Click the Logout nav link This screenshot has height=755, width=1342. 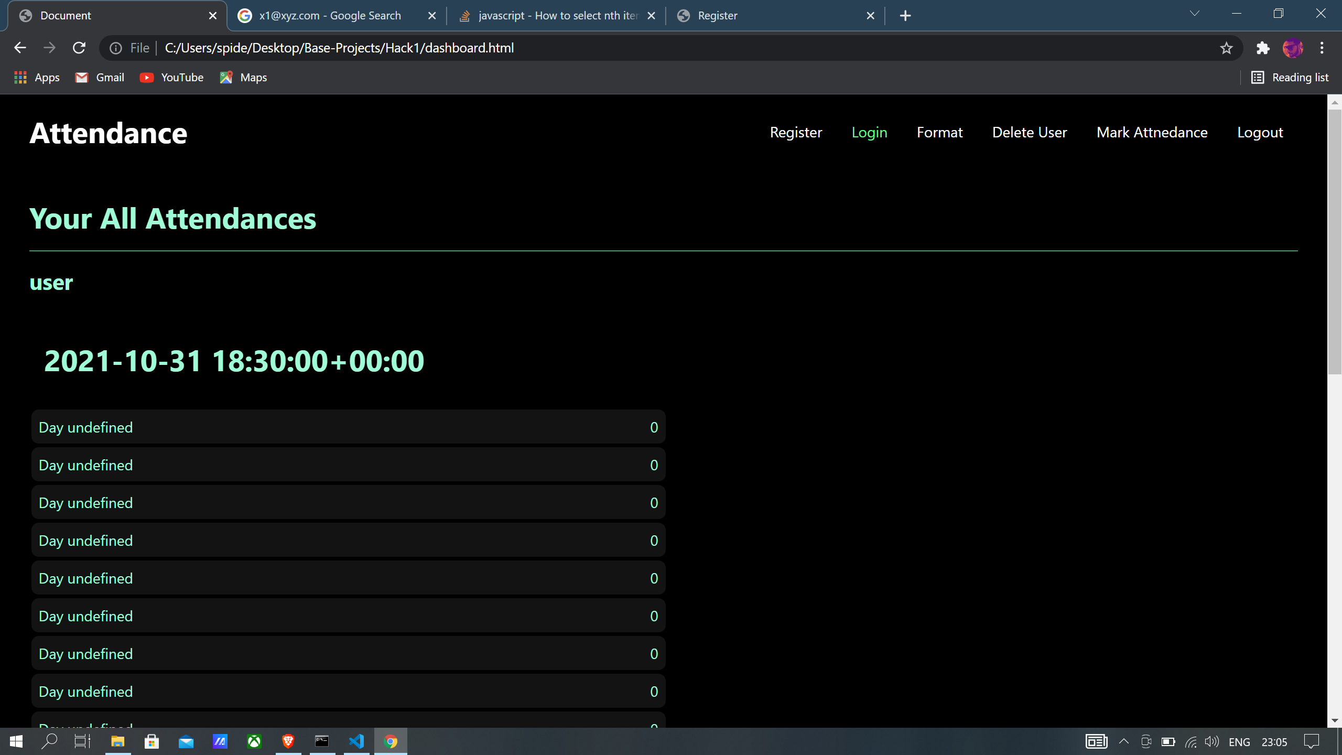(x=1260, y=133)
